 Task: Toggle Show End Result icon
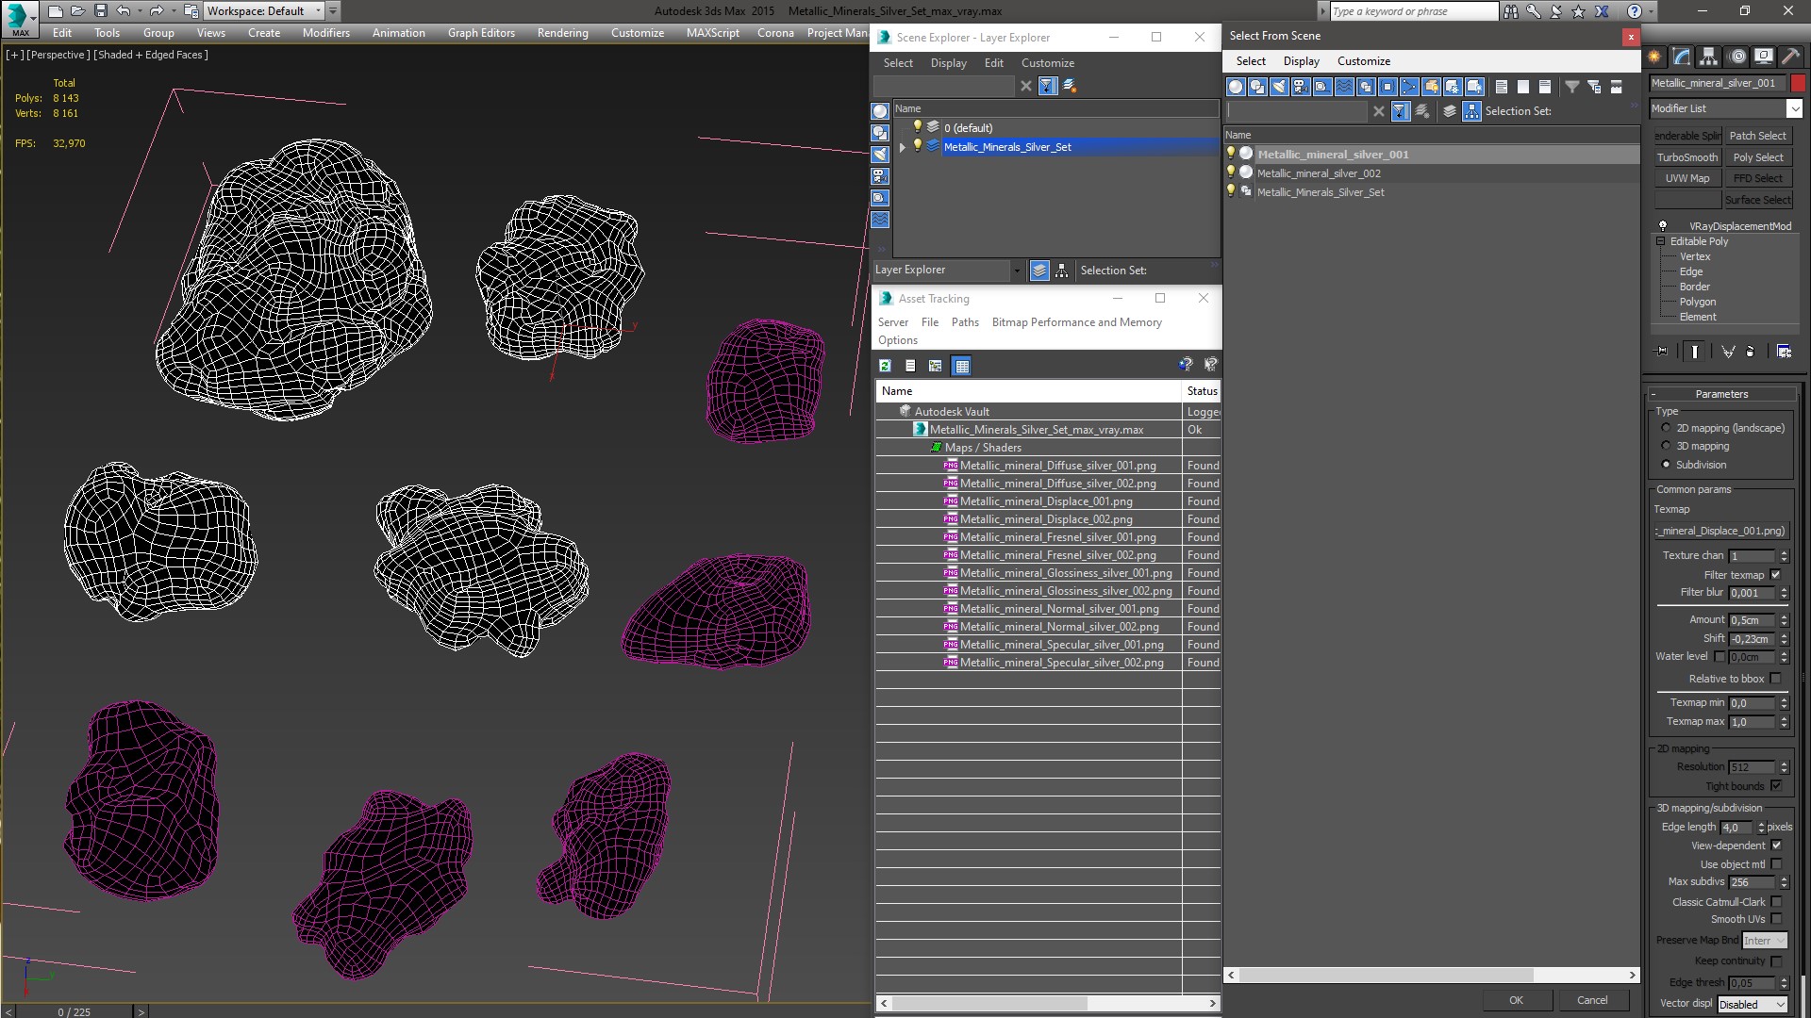(x=1695, y=352)
